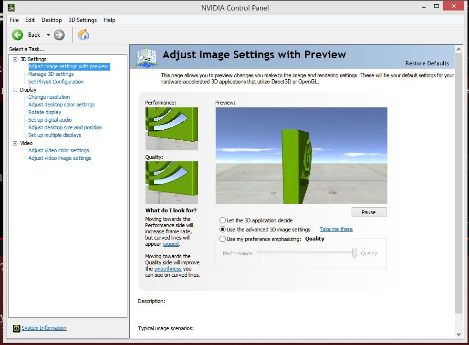Maximize the NVIDIA Control Panel window
Image resolution: width=469 pixels, height=345 pixels.
tap(437, 6)
